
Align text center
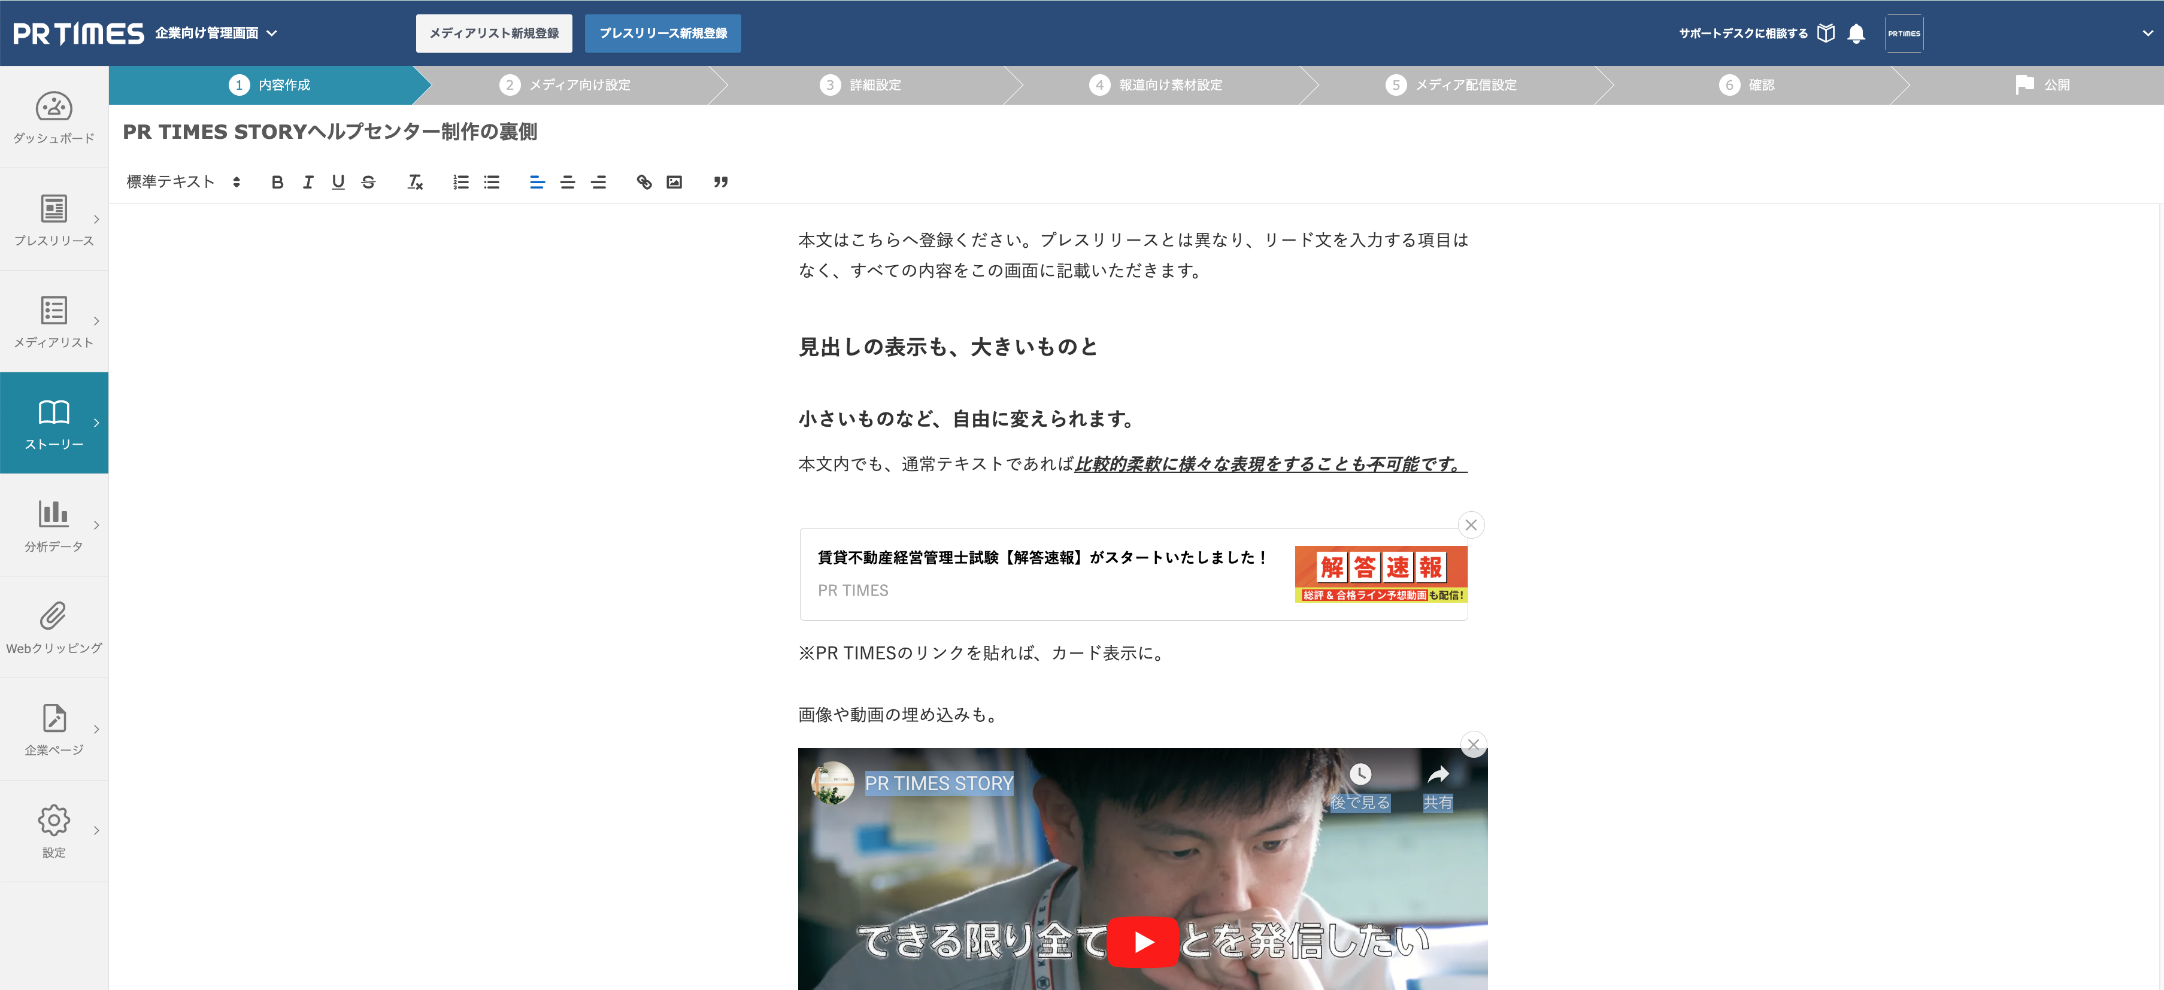pyautogui.click(x=568, y=182)
